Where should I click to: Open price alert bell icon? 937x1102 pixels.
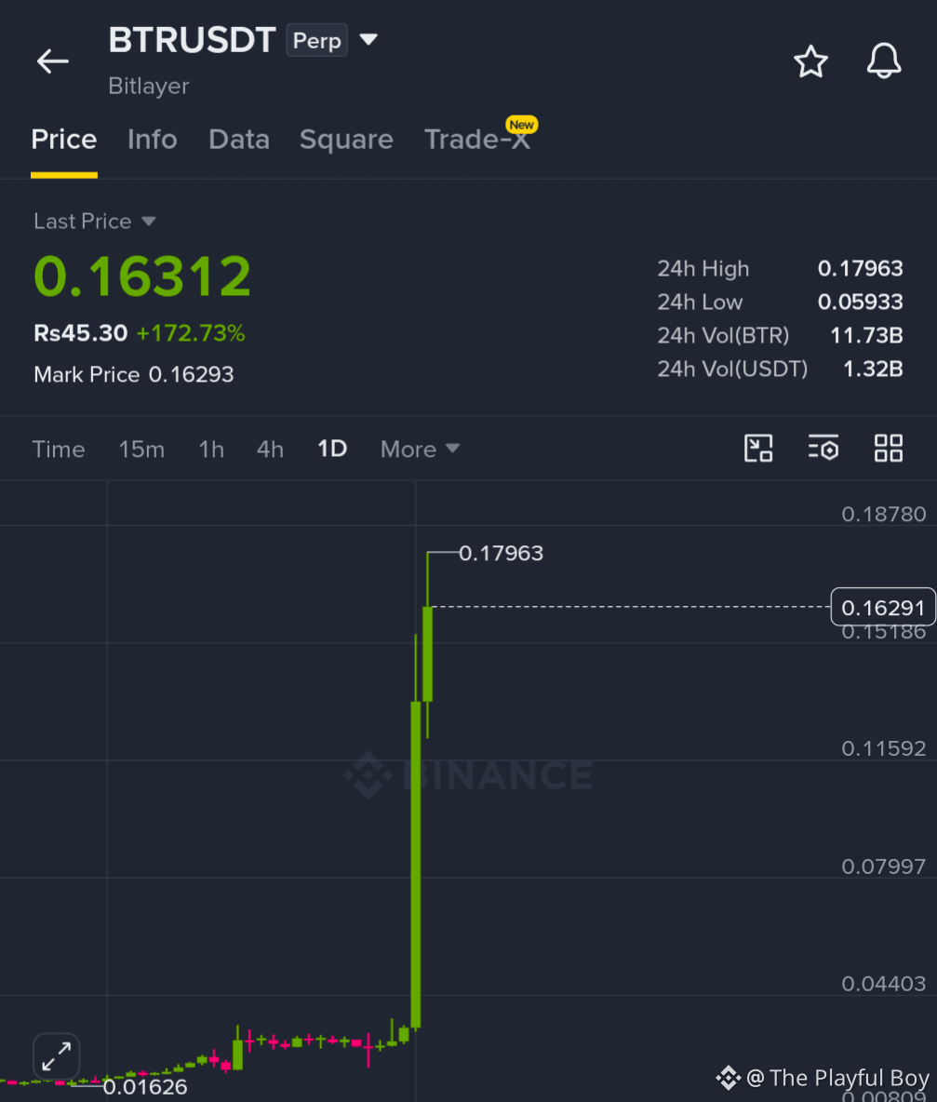(x=884, y=60)
